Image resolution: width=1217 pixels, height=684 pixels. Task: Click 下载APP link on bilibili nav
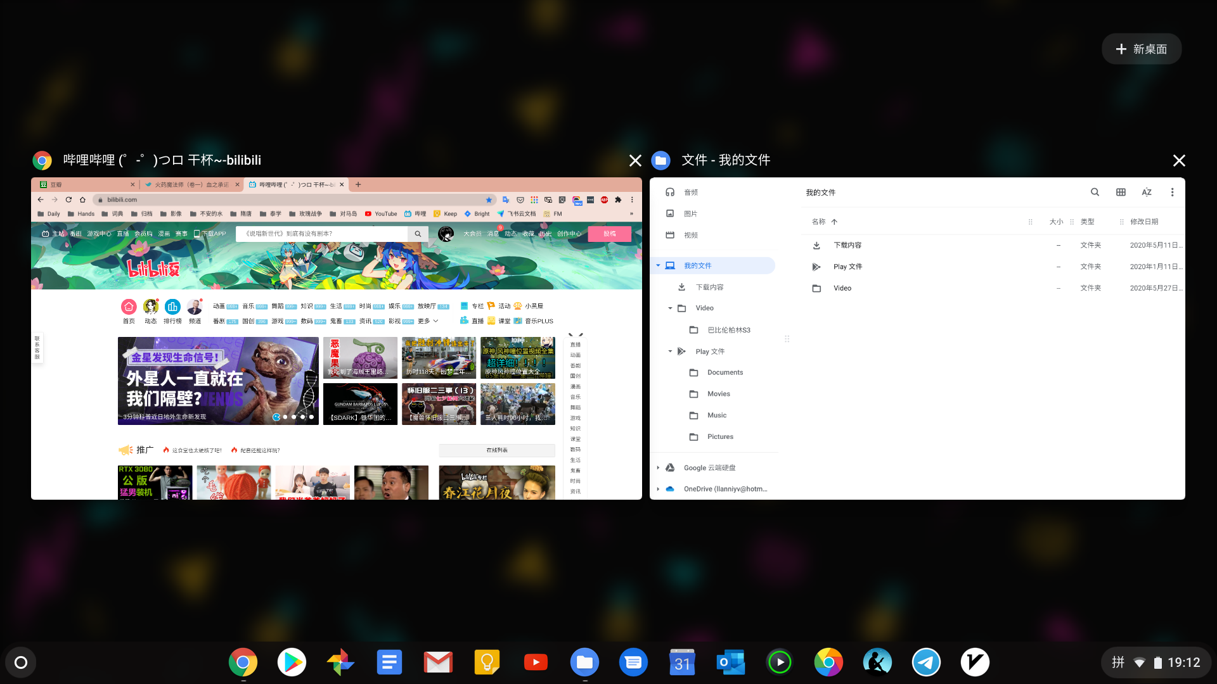[x=210, y=234]
